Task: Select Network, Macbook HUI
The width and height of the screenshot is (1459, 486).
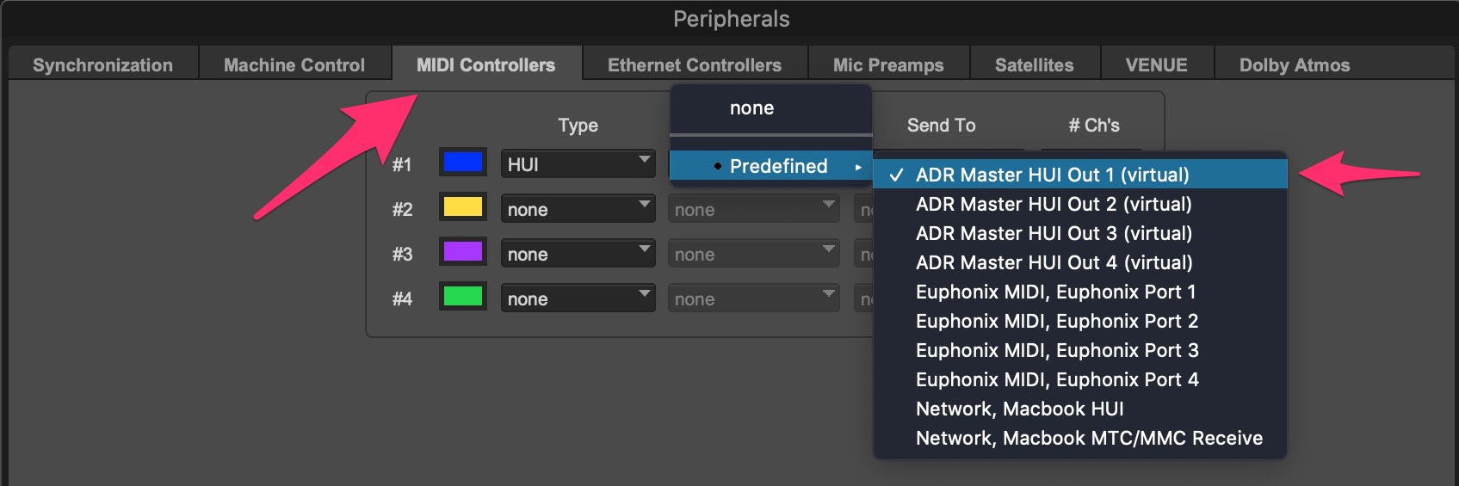Action: tap(1080, 409)
